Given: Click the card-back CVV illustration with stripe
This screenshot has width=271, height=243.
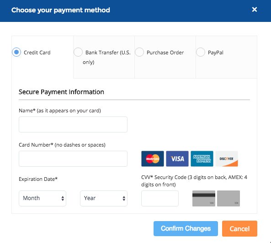Looking at the screenshot, I should pyautogui.click(x=204, y=198).
